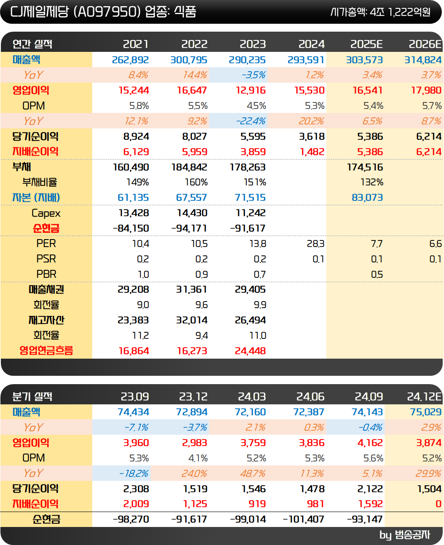This screenshot has height=545, width=444.
Task: Click operating profit value 12,916
Action: click(x=251, y=91)
